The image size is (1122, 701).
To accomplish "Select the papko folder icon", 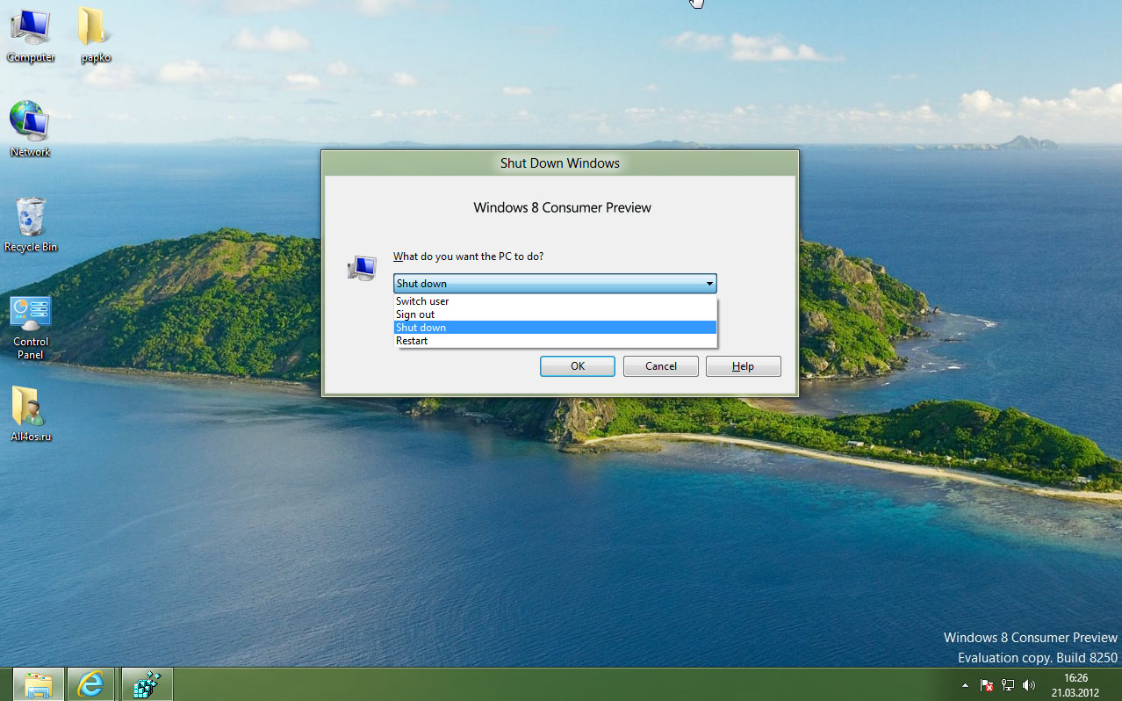I will 95,35.
